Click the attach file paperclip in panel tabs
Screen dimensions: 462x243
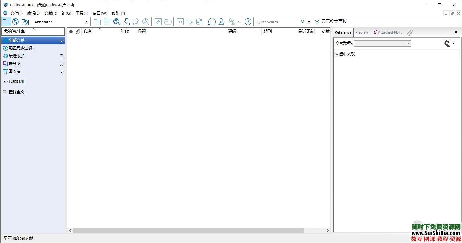pos(410,32)
